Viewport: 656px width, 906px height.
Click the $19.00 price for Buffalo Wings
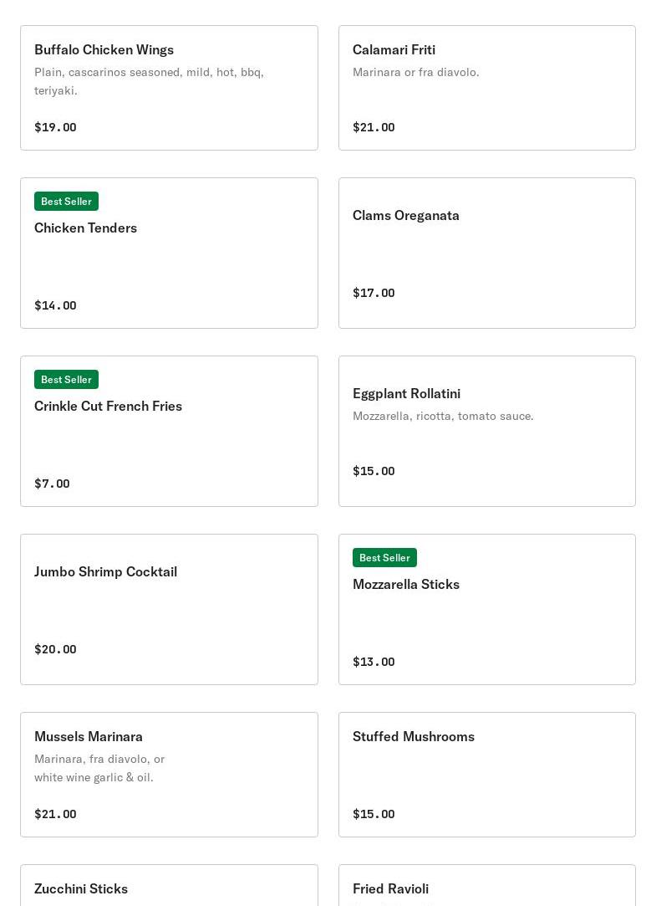(x=55, y=127)
